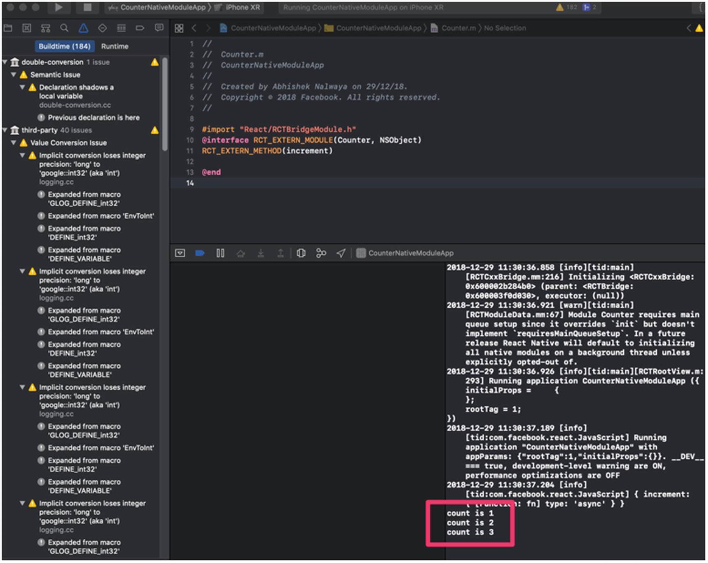708x563 pixels.
Task: Stop the running app
Action: (x=87, y=7)
